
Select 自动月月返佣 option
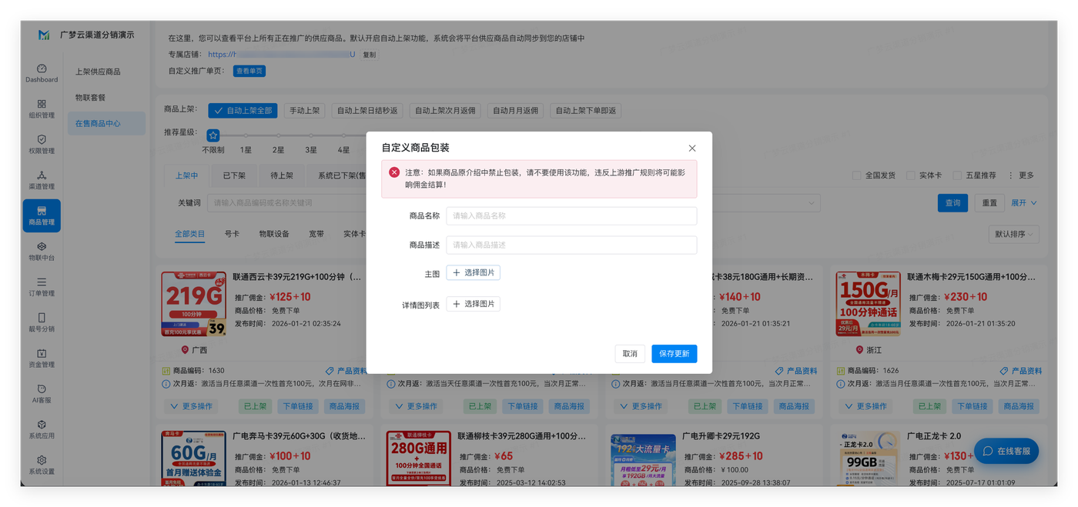coord(515,111)
